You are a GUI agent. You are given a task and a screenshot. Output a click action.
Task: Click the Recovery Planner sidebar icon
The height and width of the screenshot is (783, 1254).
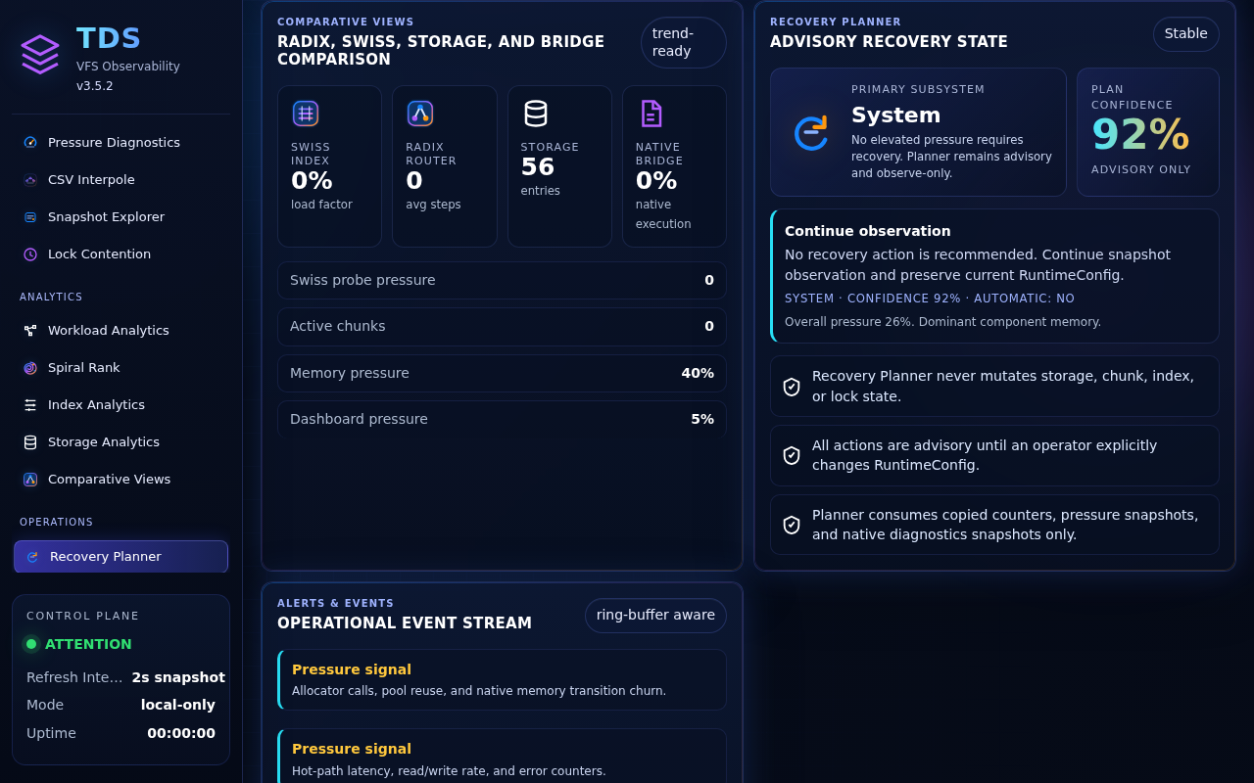tap(32, 557)
